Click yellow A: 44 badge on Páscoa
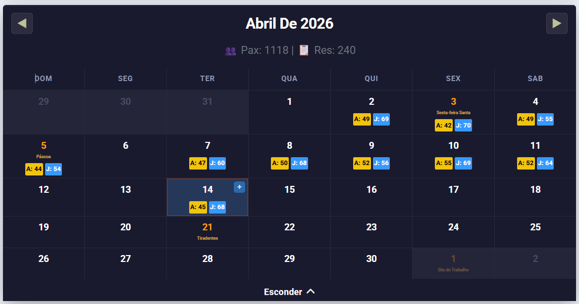This screenshot has height=304, width=579. click(34, 169)
